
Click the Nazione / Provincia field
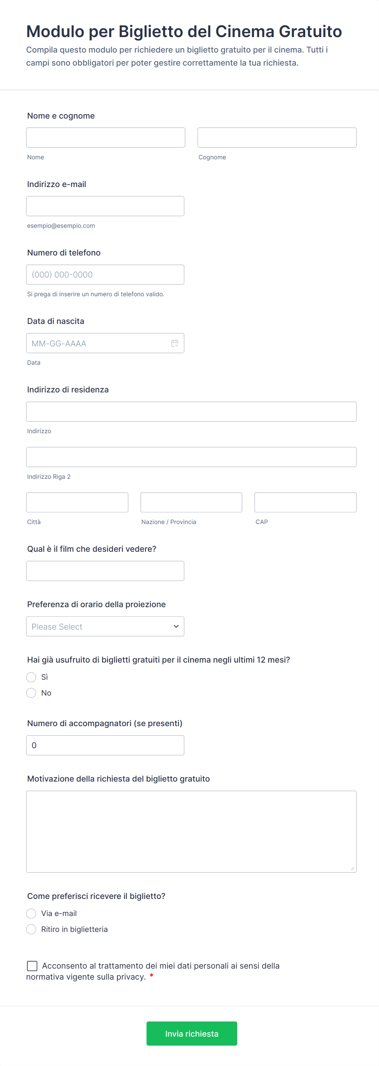(191, 502)
